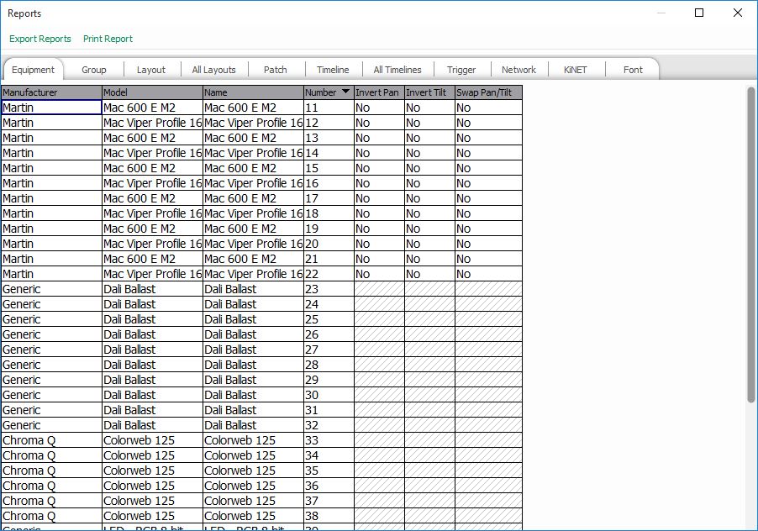Click the Model cell 'Dali Ballast' in row 24

pos(152,304)
